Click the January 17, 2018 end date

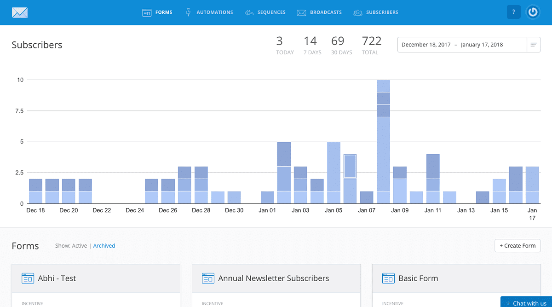pos(482,45)
